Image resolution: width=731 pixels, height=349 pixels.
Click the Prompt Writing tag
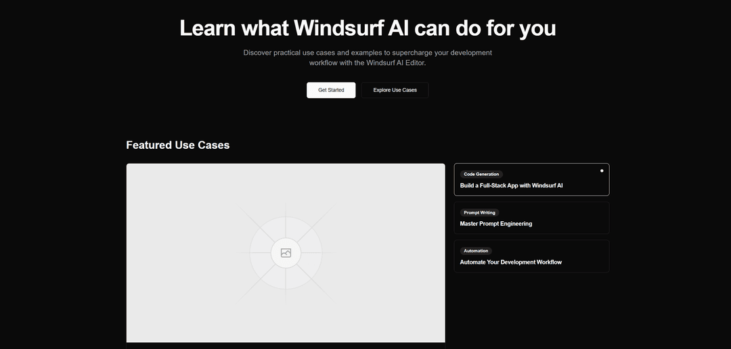[479, 212]
